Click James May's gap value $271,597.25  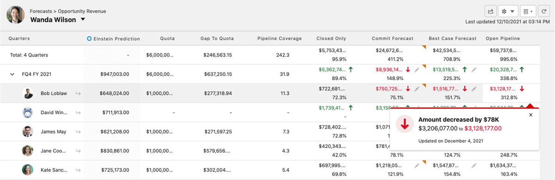[x=217, y=132]
